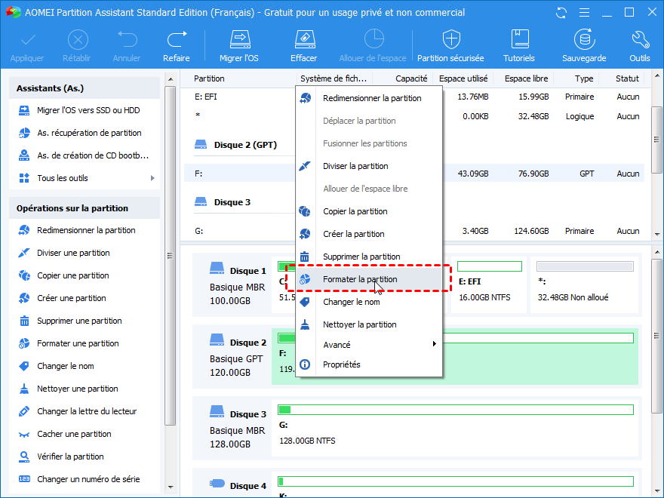This screenshot has height=498, width=664.
Task: Click the Espace libre column header
Action: click(526, 78)
